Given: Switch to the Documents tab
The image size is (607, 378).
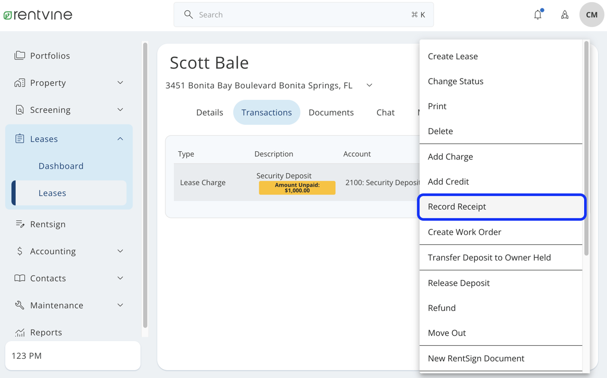Looking at the screenshot, I should point(331,112).
